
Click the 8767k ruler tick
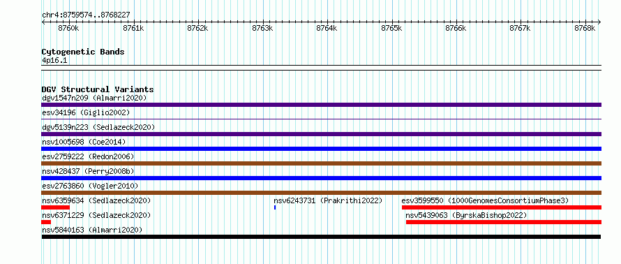tap(521, 28)
